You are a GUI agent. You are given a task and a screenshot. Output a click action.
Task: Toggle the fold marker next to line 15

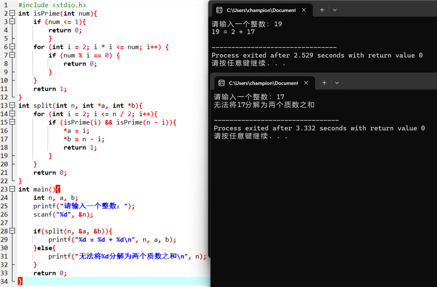pyautogui.click(x=12, y=122)
